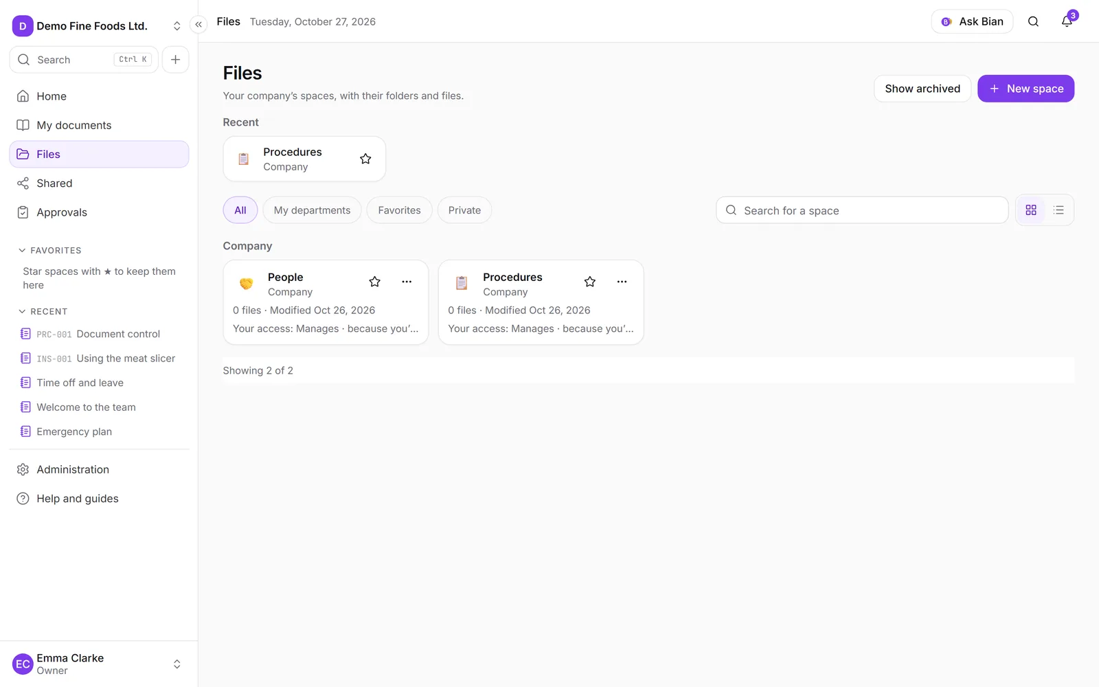Filter spaces by Private
Screen dimensions: 1099x687
(x=464, y=210)
